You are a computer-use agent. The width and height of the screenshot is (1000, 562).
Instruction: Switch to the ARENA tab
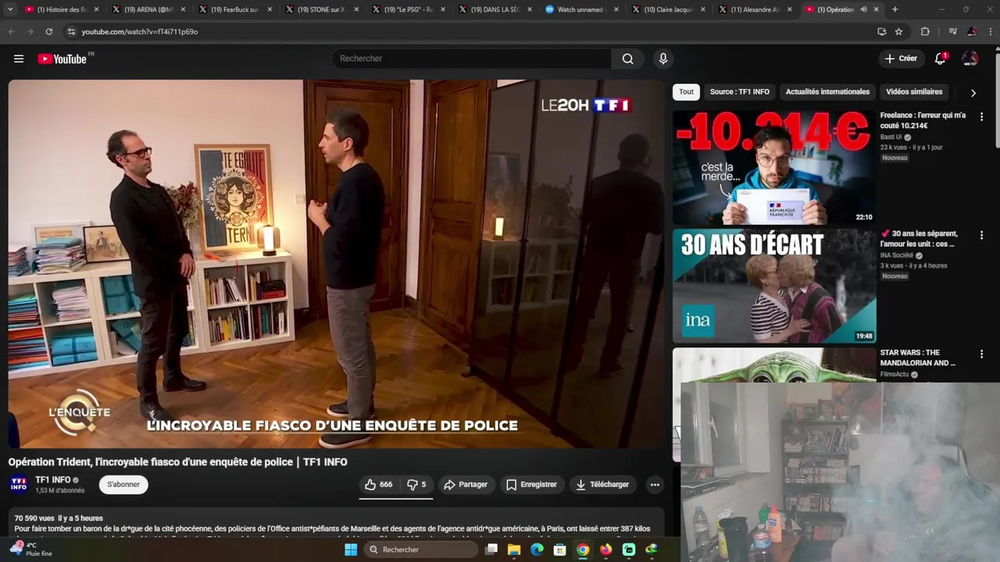pos(148,9)
